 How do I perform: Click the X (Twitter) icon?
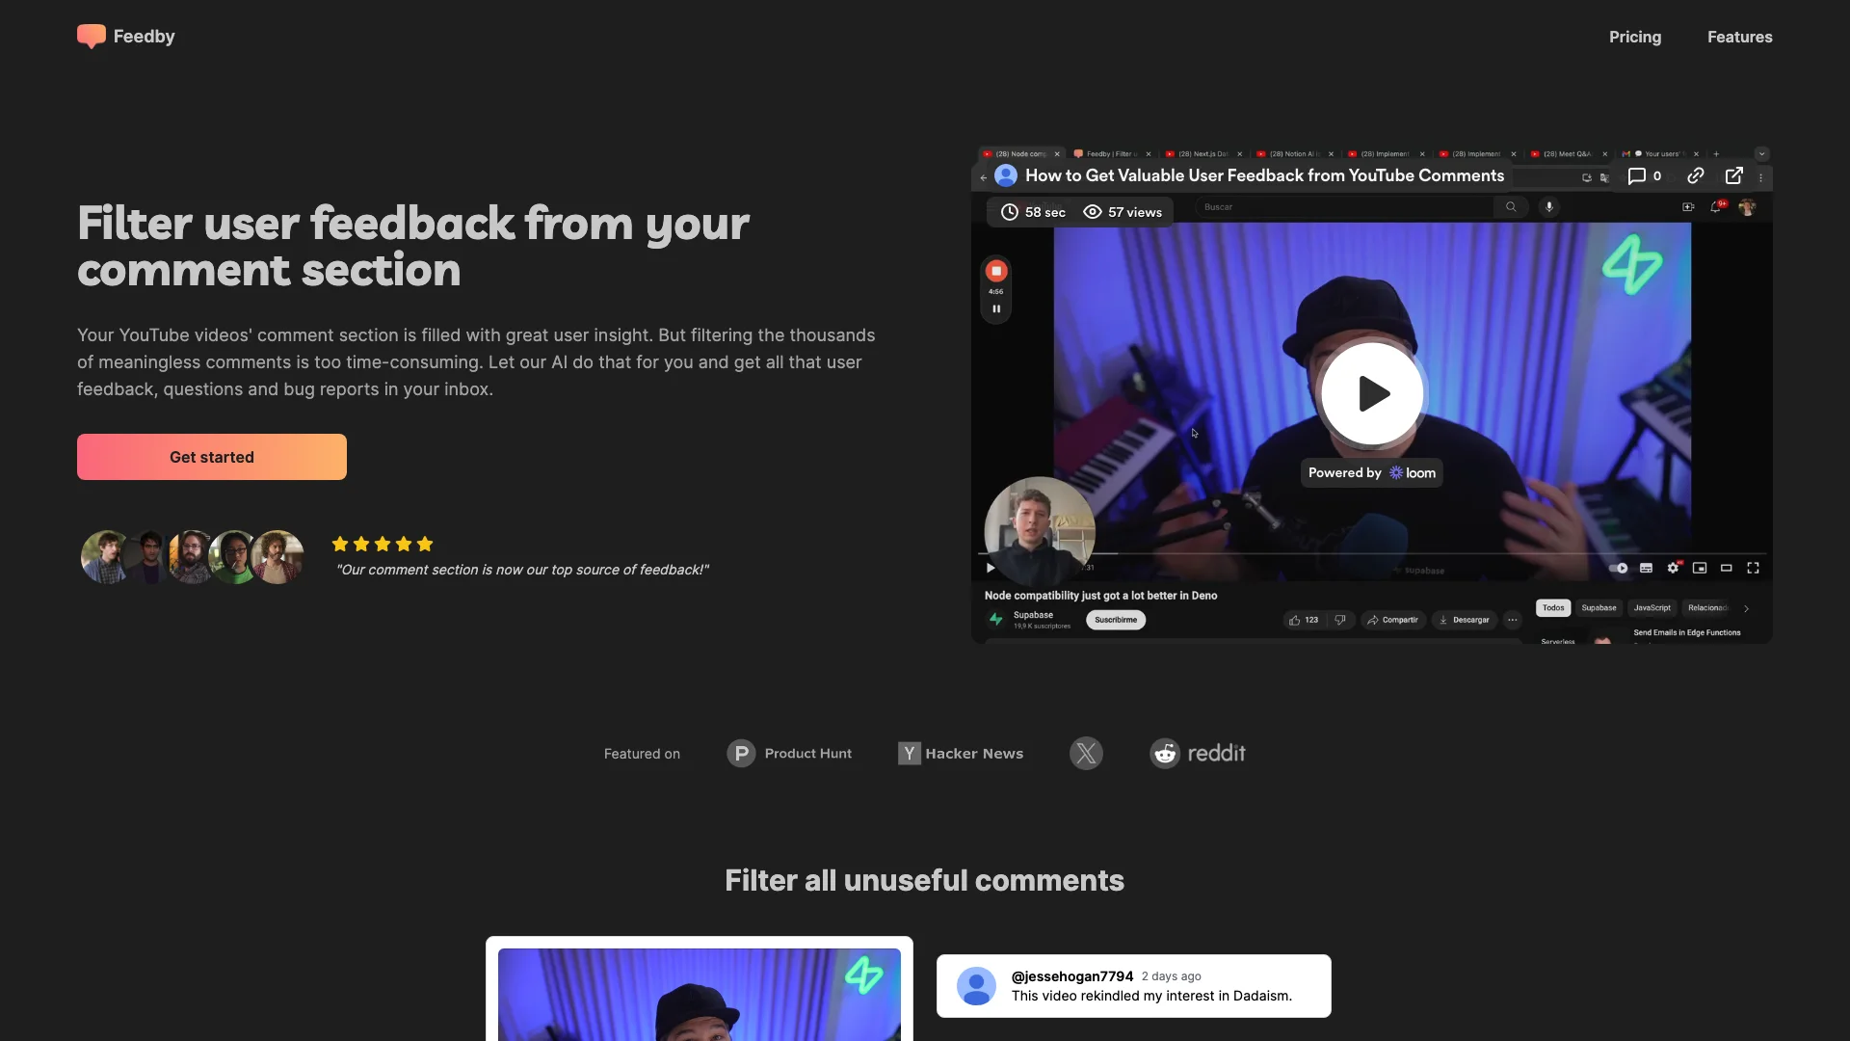[x=1085, y=753]
